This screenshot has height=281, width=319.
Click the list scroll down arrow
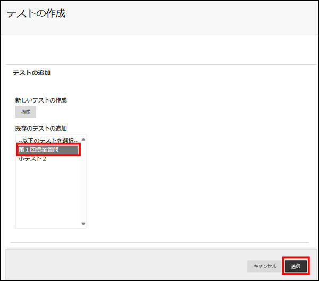coord(83,224)
